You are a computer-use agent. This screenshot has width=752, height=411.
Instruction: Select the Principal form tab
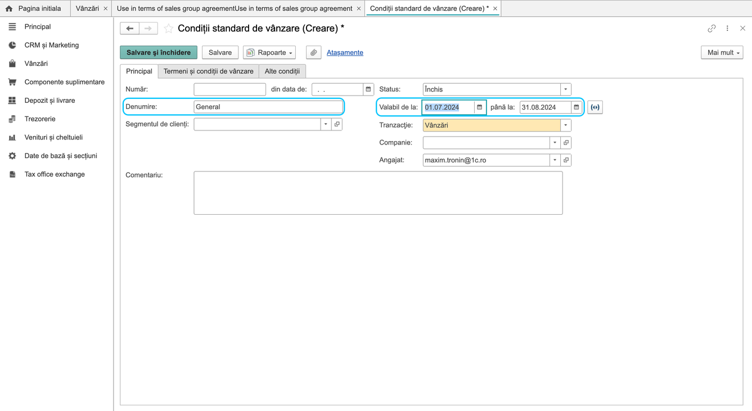tap(139, 71)
